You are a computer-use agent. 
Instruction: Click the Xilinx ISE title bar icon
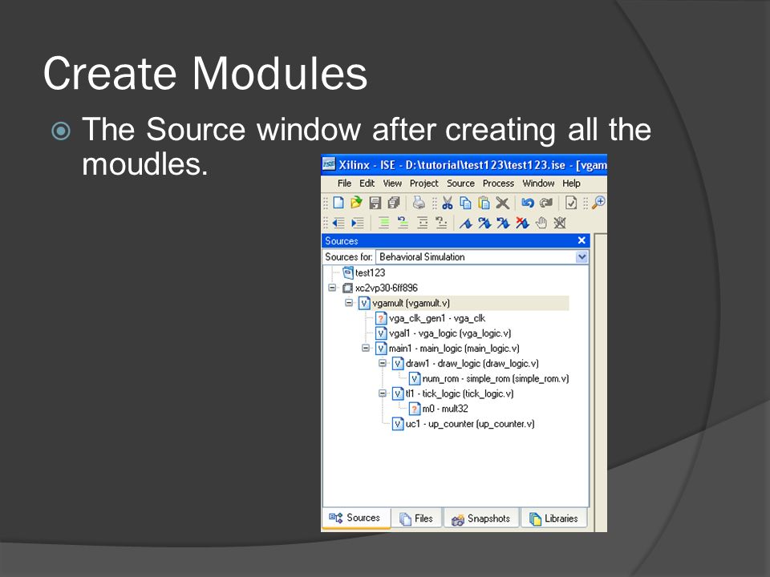point(329,164)
